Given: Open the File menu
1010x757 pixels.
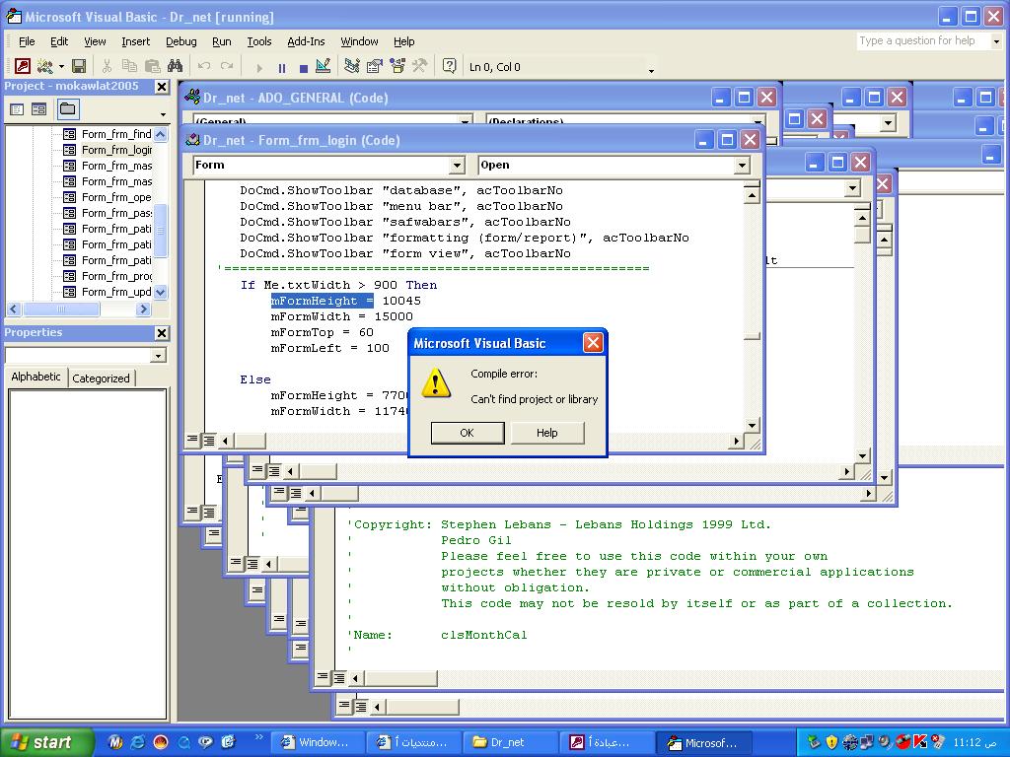Looking at the screenshot, I should 27,41.
